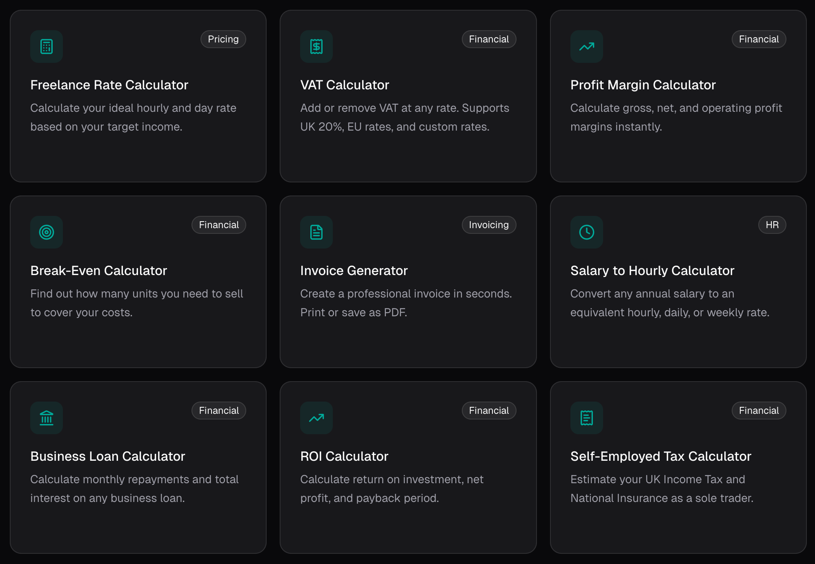Open the Freelance Rate Calculator title link
Image resolution: width=815 pixels, height=564 pixels.
109,85
